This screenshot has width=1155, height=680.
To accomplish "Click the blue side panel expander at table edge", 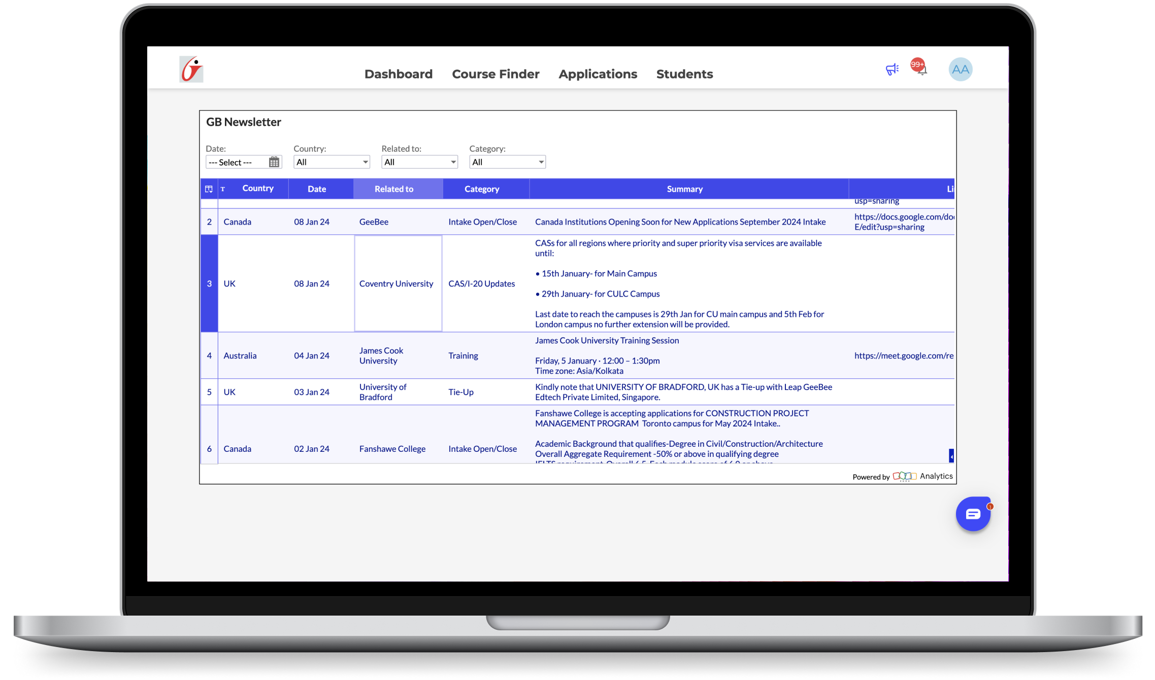I will point(951,456).
